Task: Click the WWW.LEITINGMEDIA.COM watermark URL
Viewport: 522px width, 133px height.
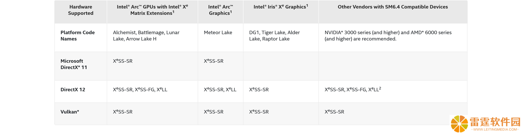Action: (495, 129)
